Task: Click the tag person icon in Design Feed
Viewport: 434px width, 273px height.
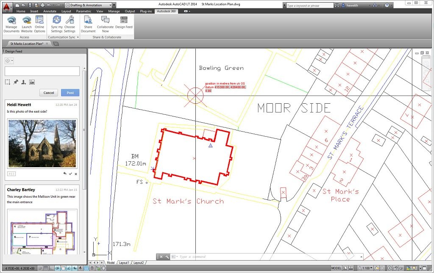Action: [x=24, y=82]
